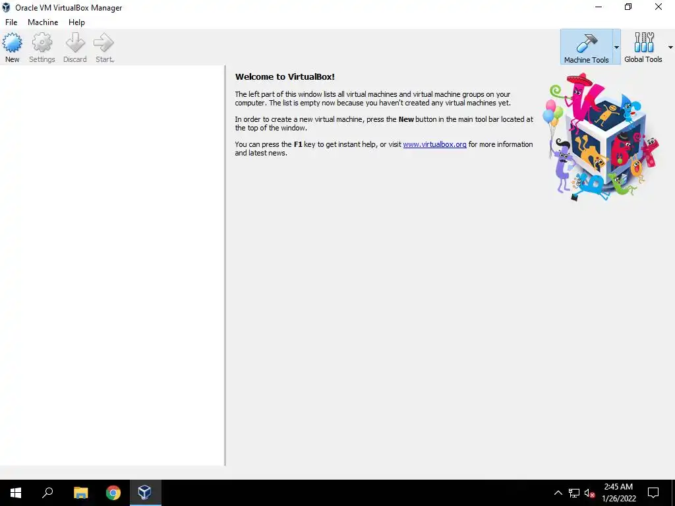Click the Start arrow toolbar icon
This screenshot has width=675, height=506.
pos(104,47)
